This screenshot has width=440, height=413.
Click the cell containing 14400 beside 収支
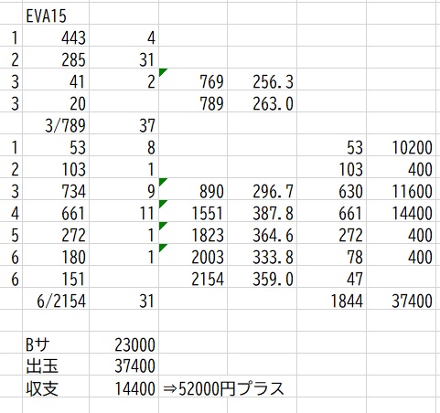[123, 387]
